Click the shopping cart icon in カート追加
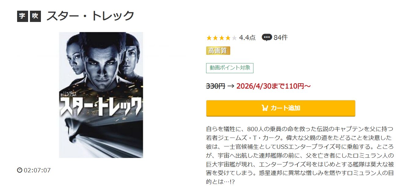Viewport: 415px width, 194px height. 265,108
